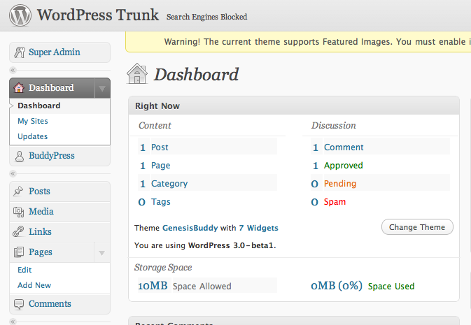Viewport: 471px width, 325px height.
Task: Toggle the Pages menu dropdown arrow
Action: tap(102, 253)
